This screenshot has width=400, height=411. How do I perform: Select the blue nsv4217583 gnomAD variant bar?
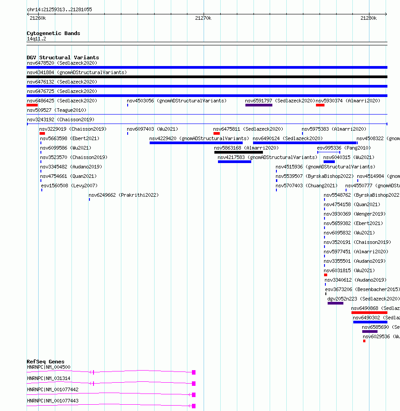coord(235,162)
